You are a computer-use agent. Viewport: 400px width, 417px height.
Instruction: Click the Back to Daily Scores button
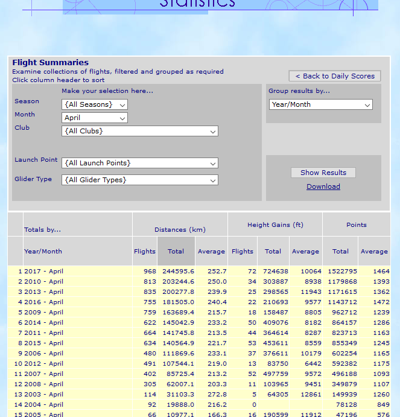[x=334, y=76]
